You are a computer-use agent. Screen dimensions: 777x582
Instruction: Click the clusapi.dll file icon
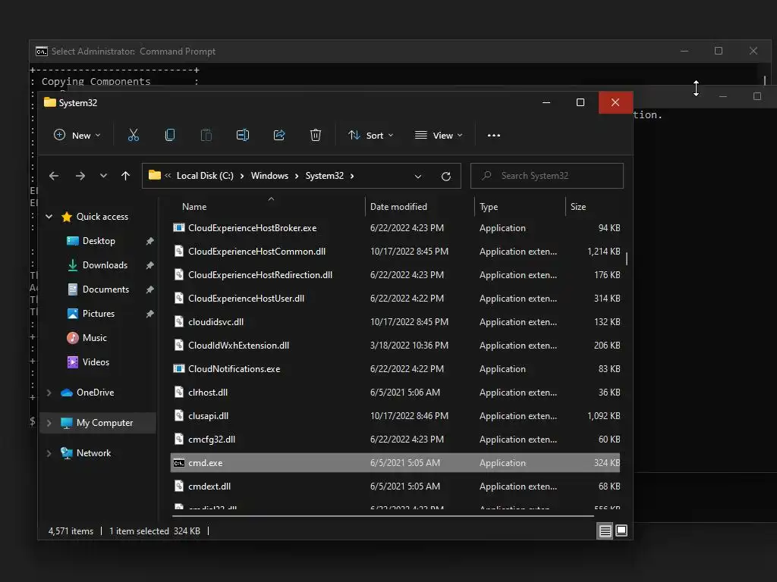(x=179, y=416)
